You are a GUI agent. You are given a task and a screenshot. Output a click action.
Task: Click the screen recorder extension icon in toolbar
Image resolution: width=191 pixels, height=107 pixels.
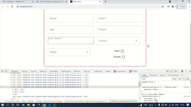[x=168, y=7]
